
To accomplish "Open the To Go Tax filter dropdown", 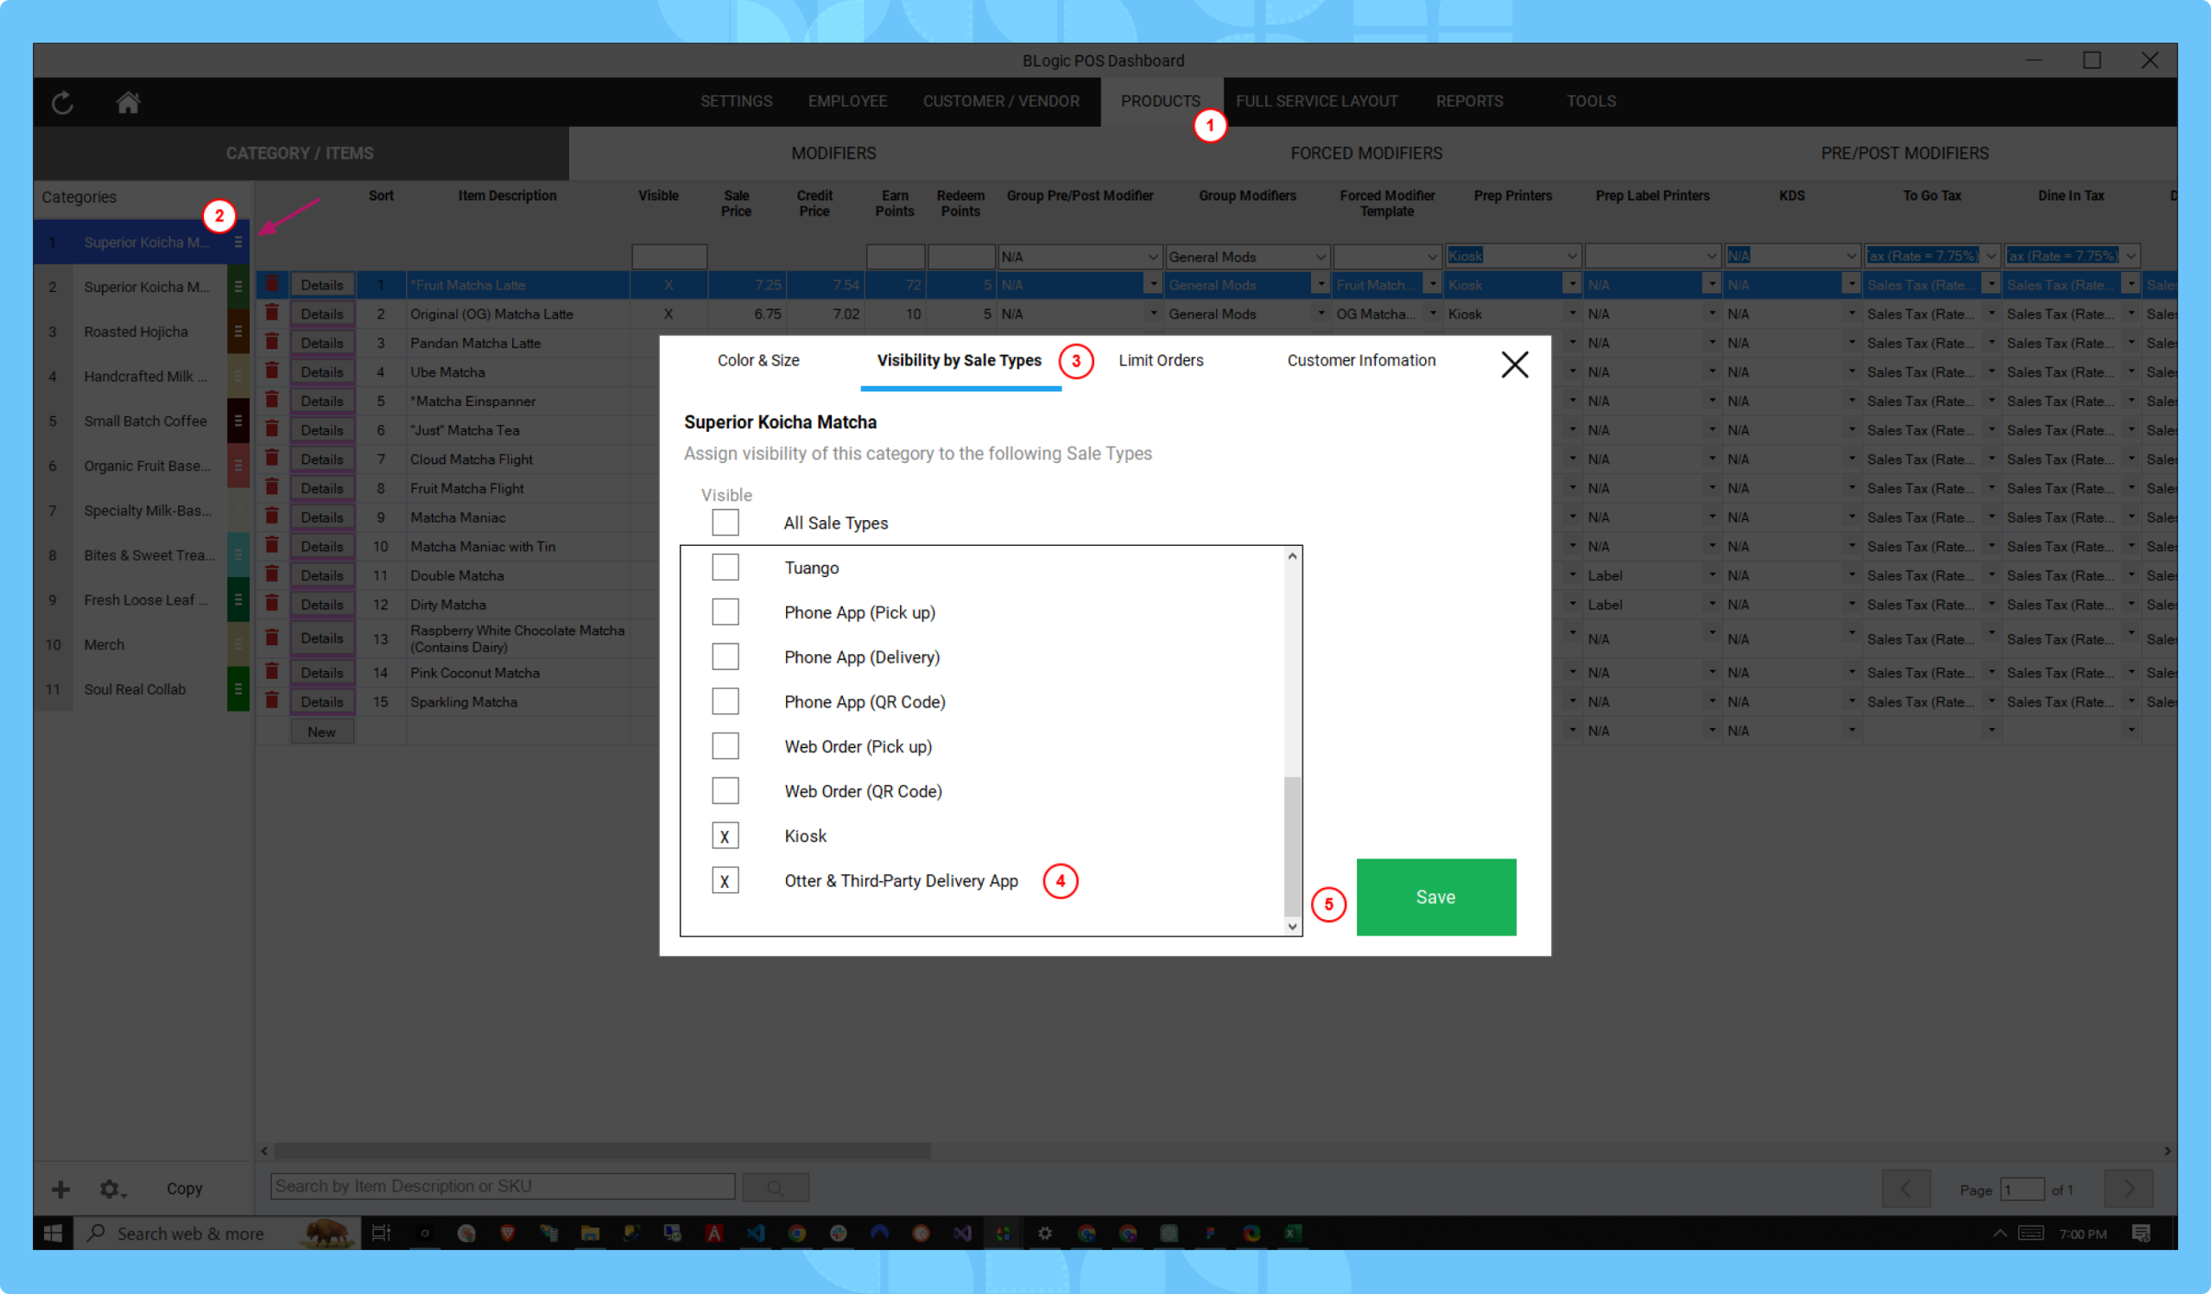I will coord(1991,257).
